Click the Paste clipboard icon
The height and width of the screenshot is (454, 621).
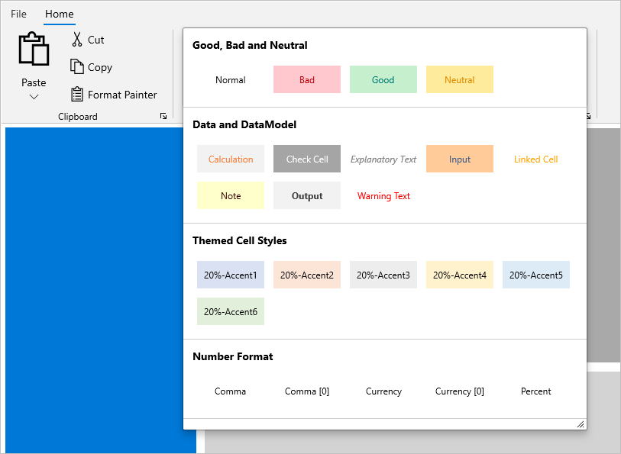click(34, 49)
